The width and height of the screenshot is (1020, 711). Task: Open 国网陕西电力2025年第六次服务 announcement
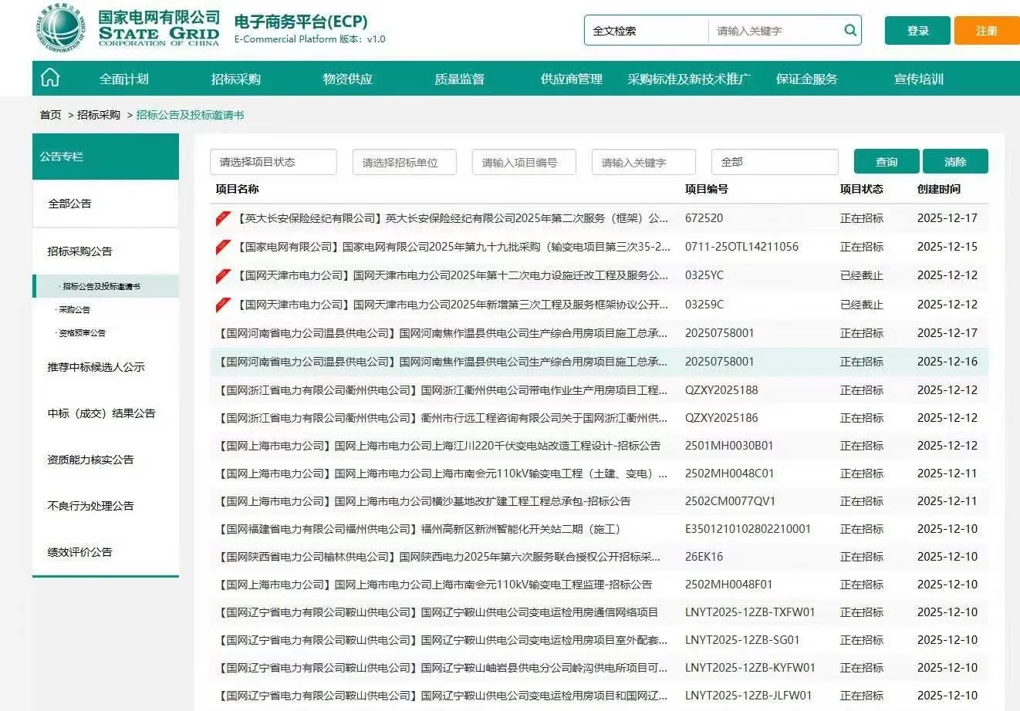440,557
